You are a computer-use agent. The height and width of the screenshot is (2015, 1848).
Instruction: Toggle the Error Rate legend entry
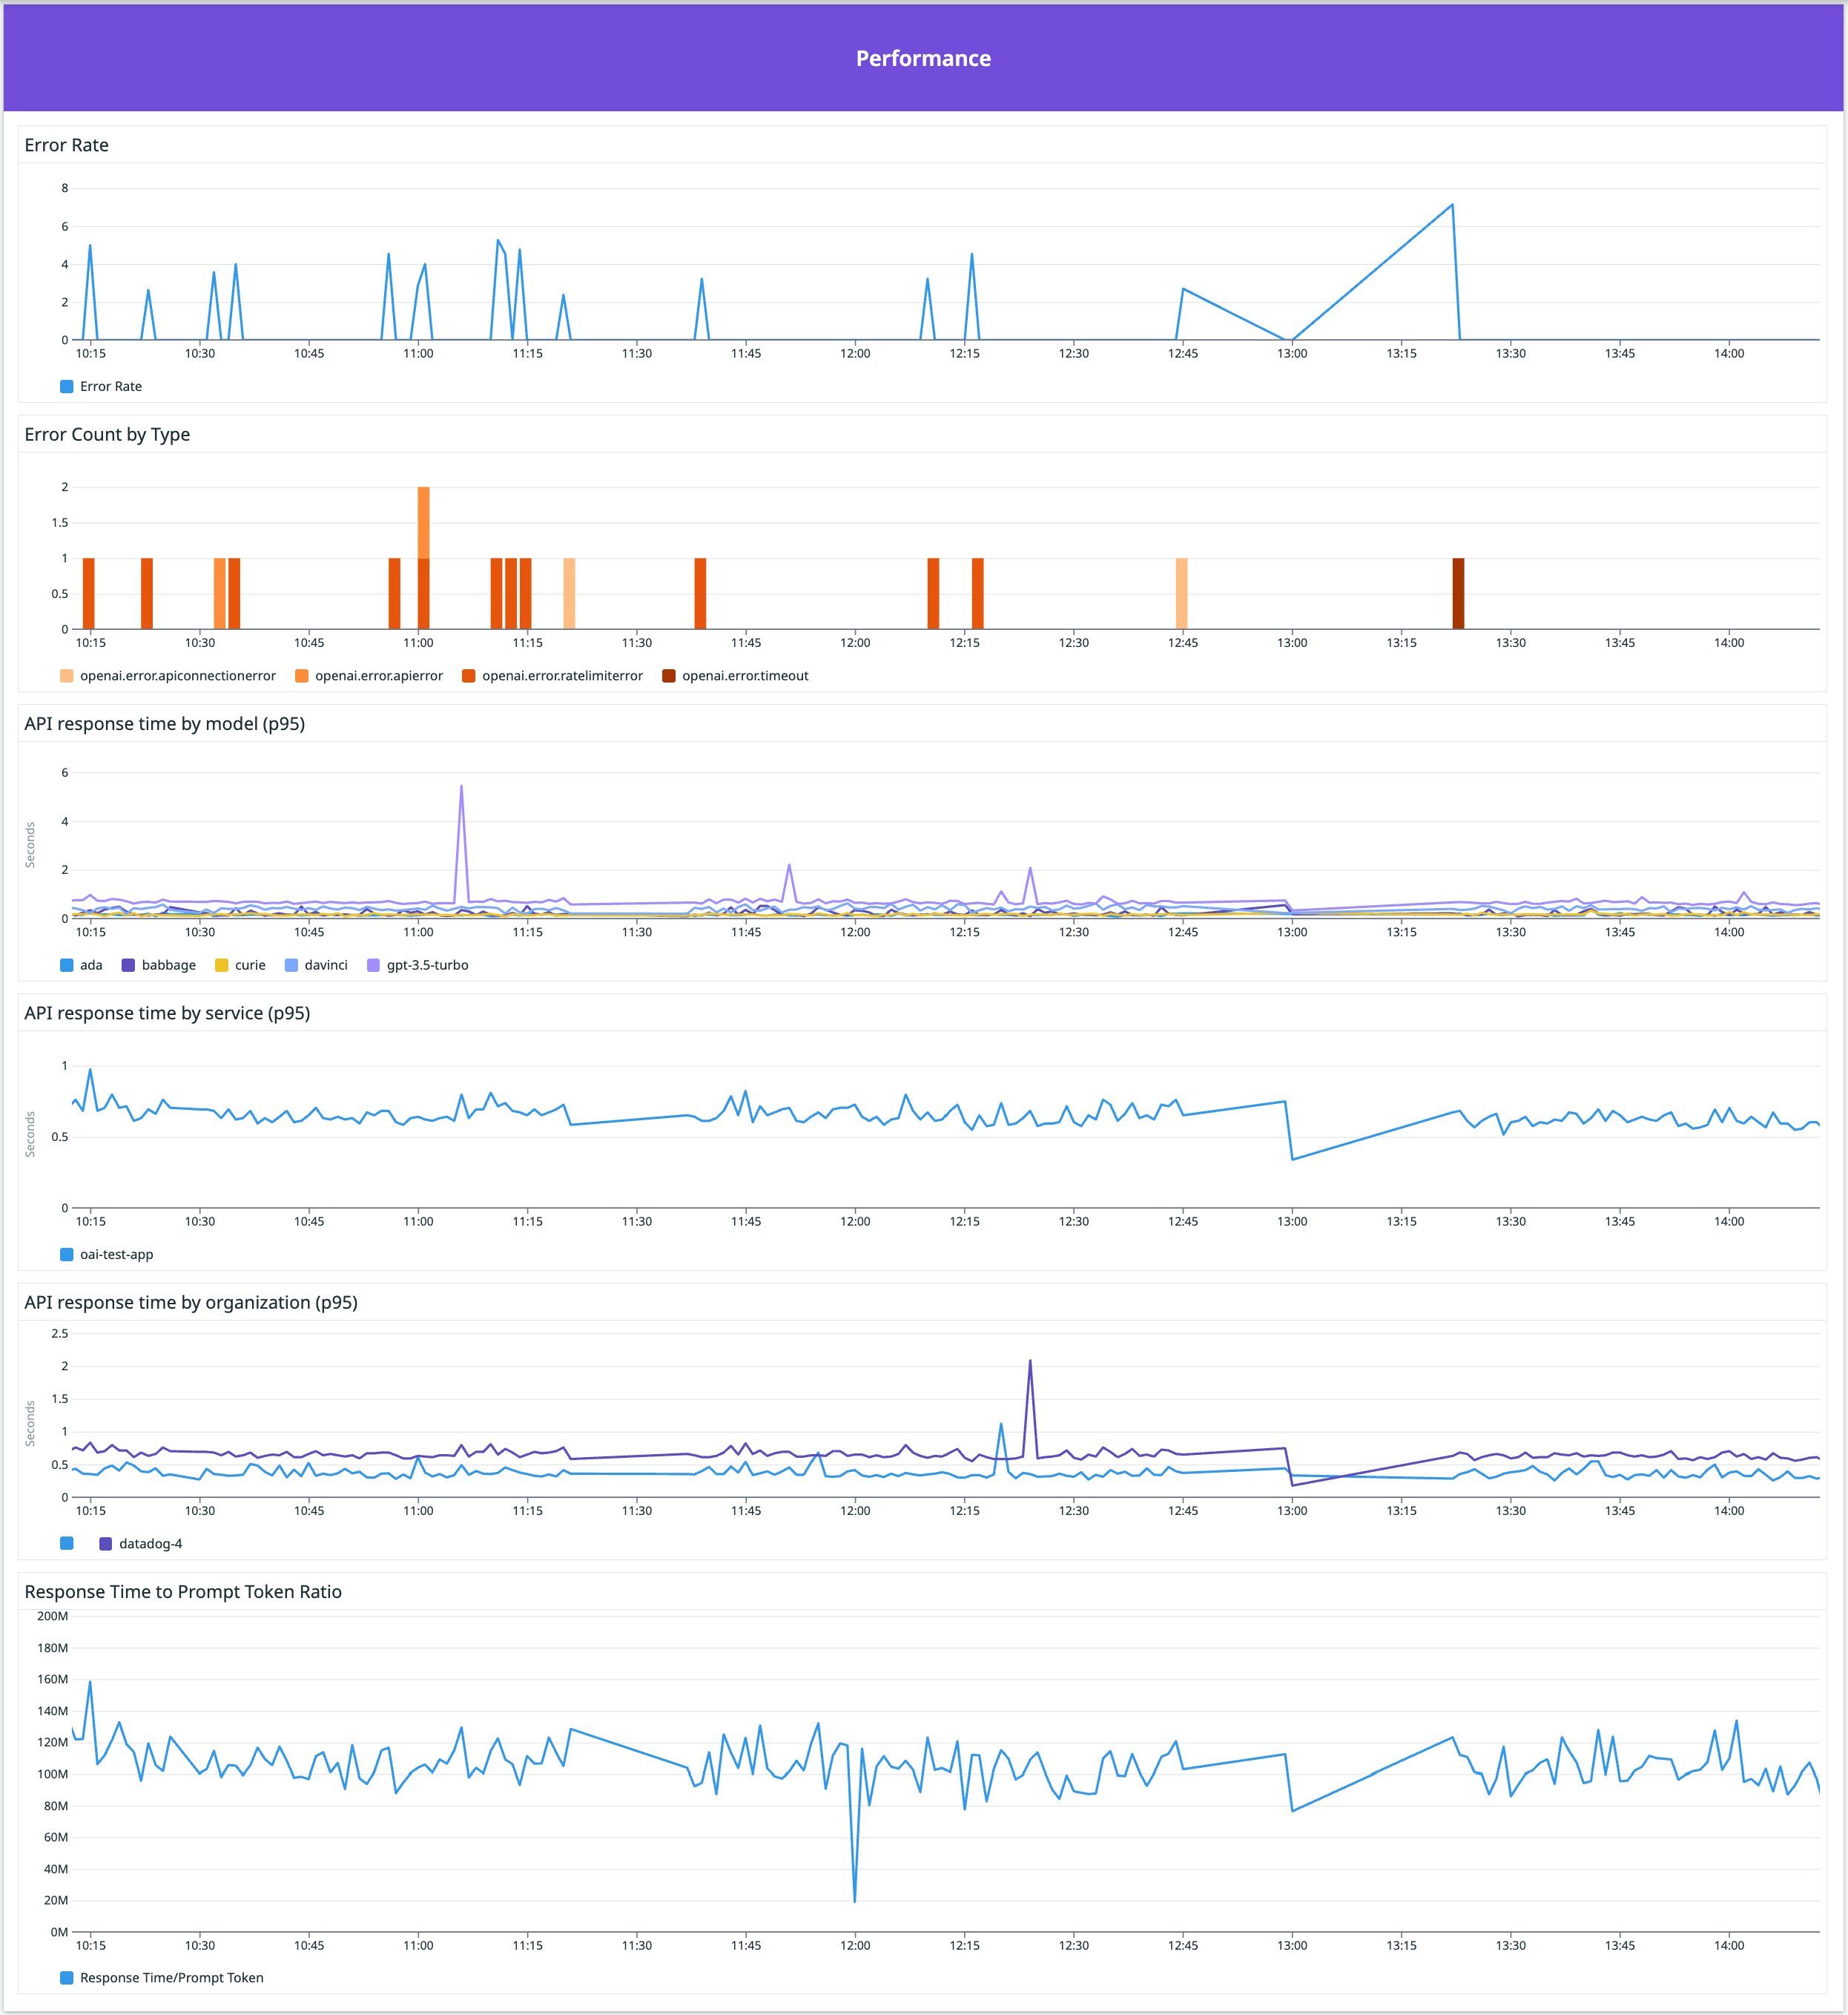coord(110,387)
